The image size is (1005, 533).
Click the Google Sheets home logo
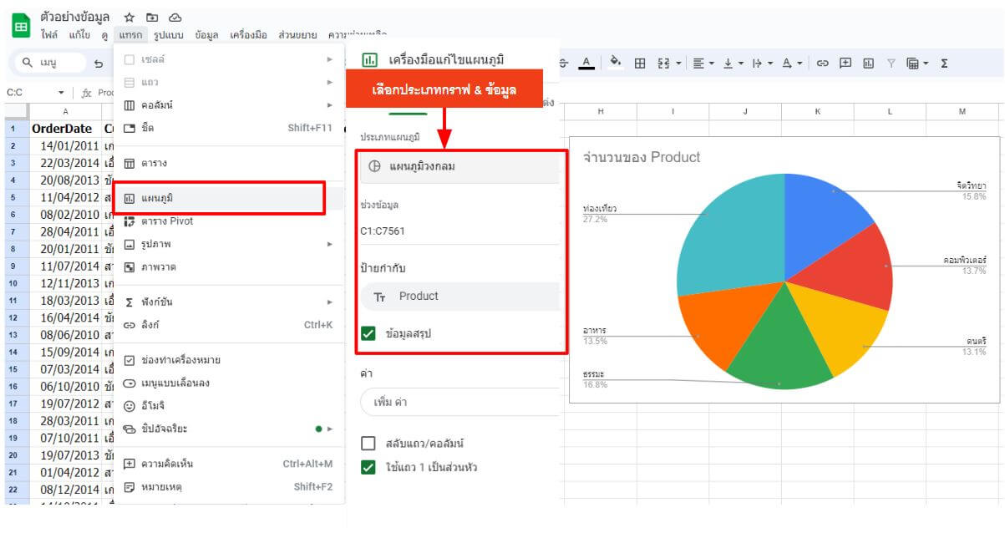pyautogui.click(x=22, y=26)
